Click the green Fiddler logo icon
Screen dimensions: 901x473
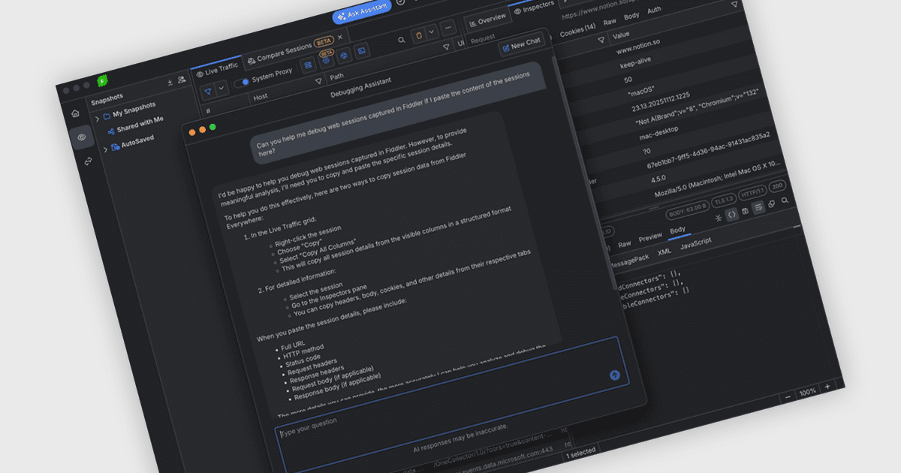(x=103, y=81)
